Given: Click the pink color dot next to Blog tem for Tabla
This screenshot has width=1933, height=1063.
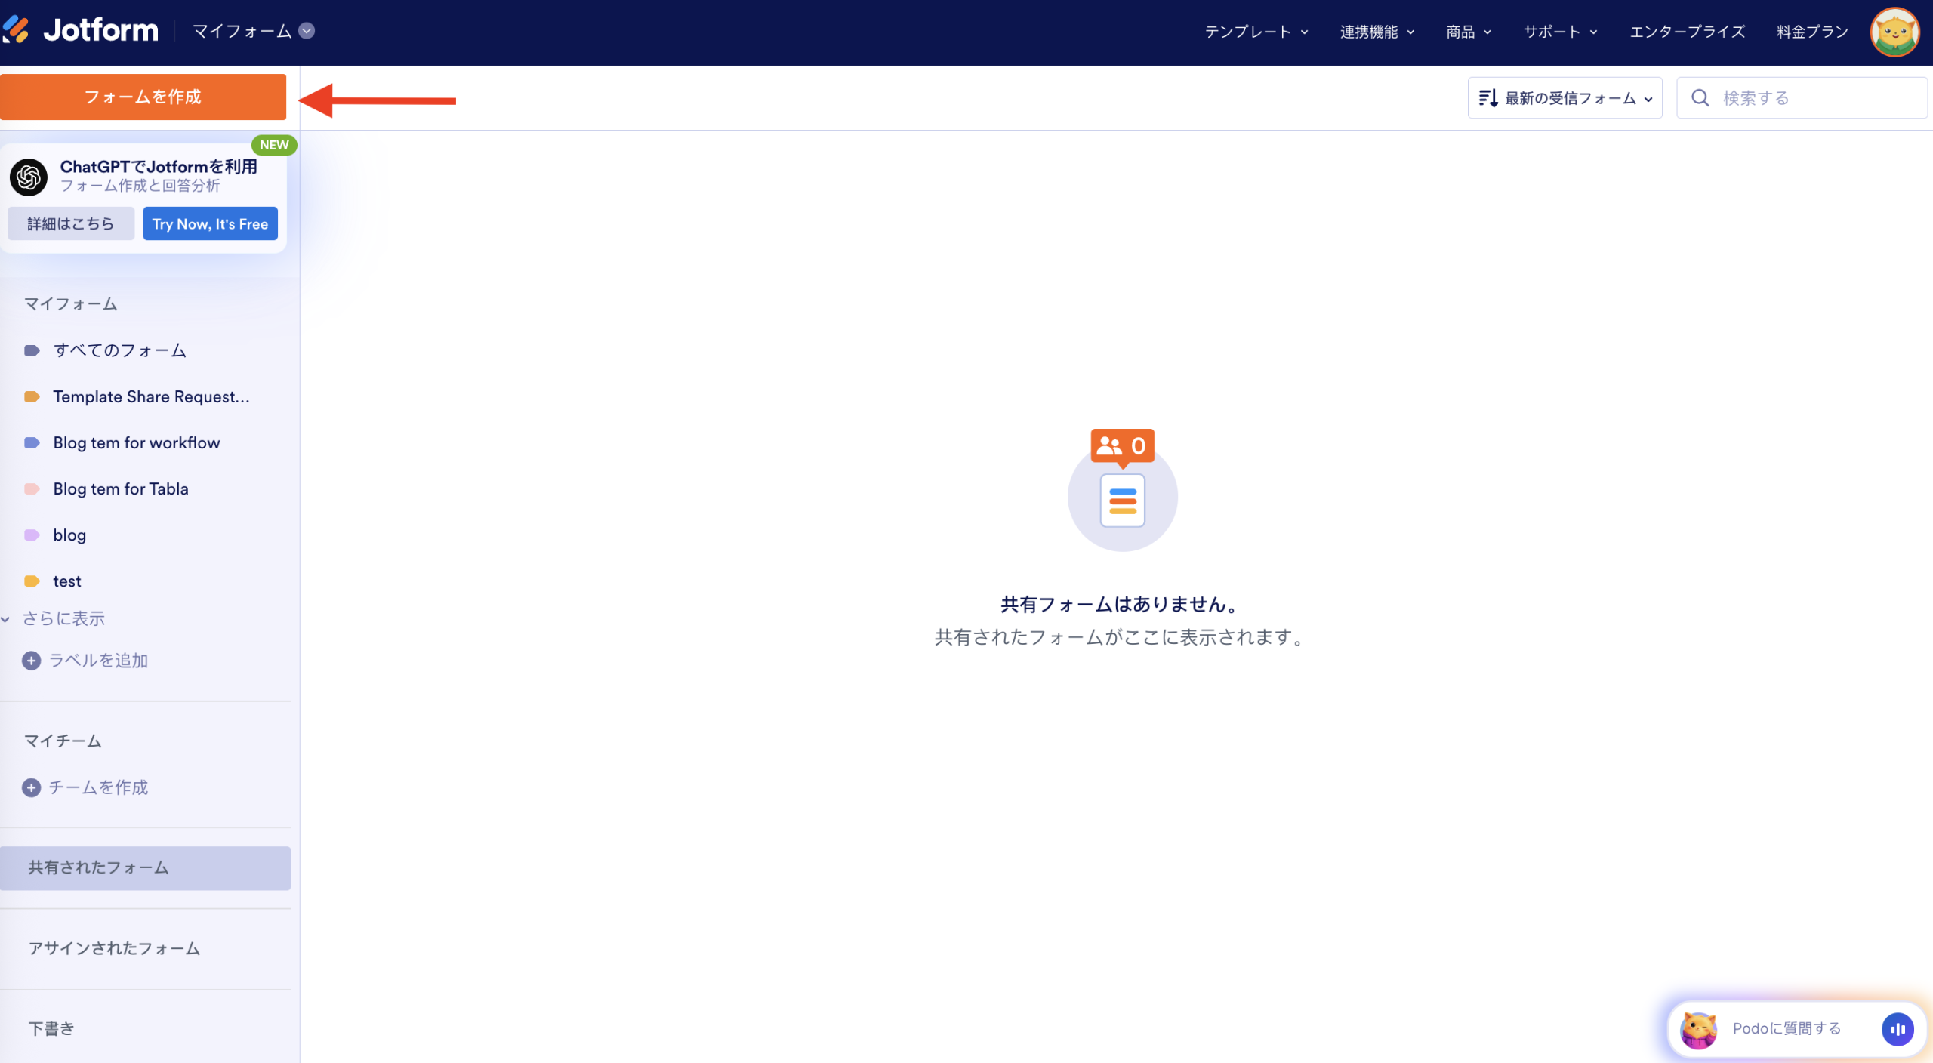Looking at the screenshot, I should coord(32,488).
